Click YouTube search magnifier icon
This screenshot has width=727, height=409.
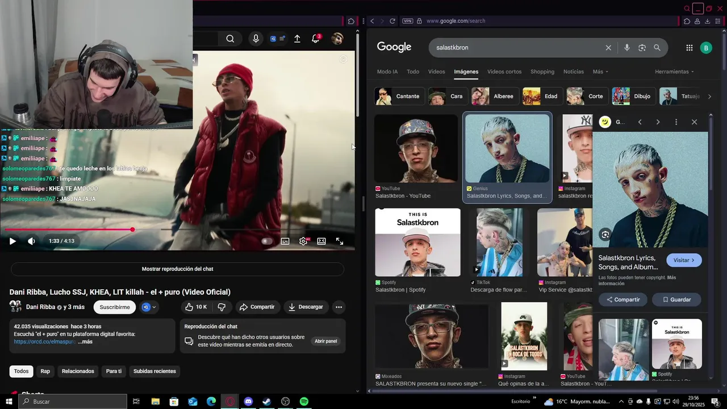pyautogui.click(x=230, y=39)
